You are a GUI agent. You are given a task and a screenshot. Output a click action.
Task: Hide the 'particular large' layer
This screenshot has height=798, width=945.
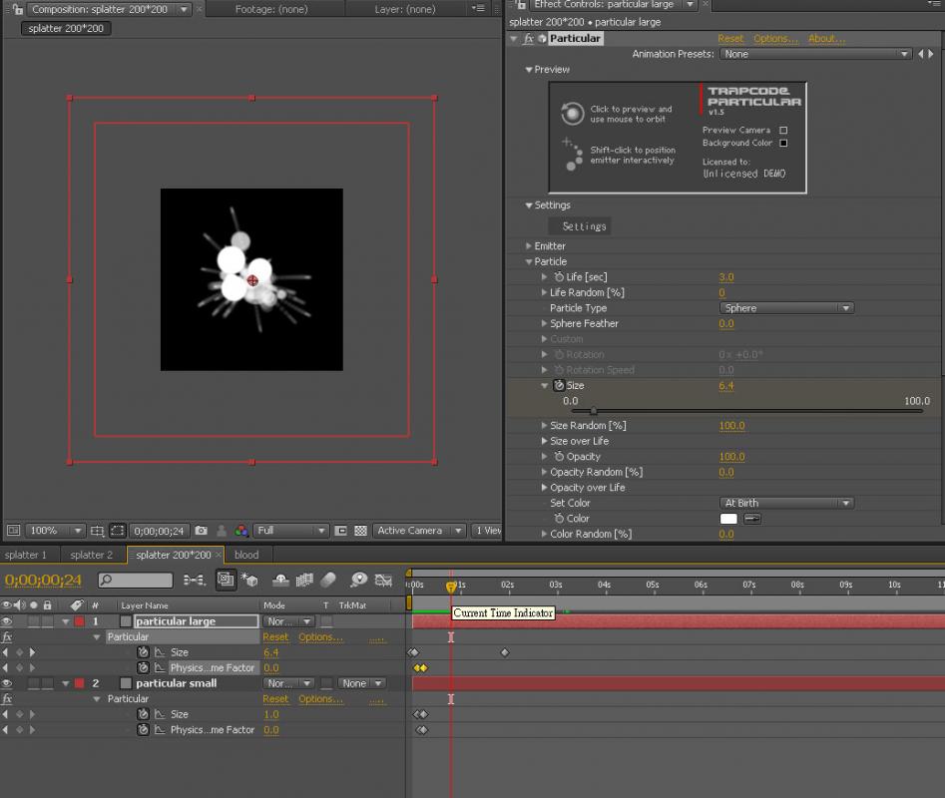tap(7, 621)
